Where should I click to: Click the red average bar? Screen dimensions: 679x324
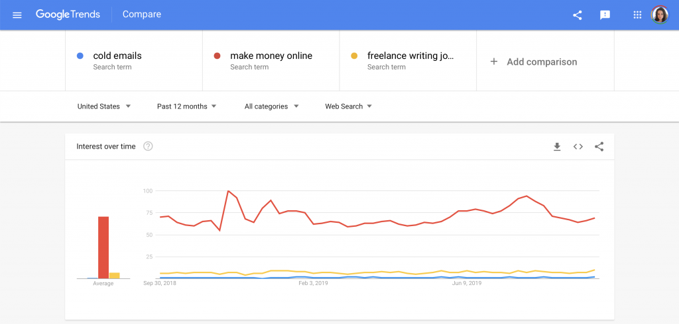coord(103,247)
